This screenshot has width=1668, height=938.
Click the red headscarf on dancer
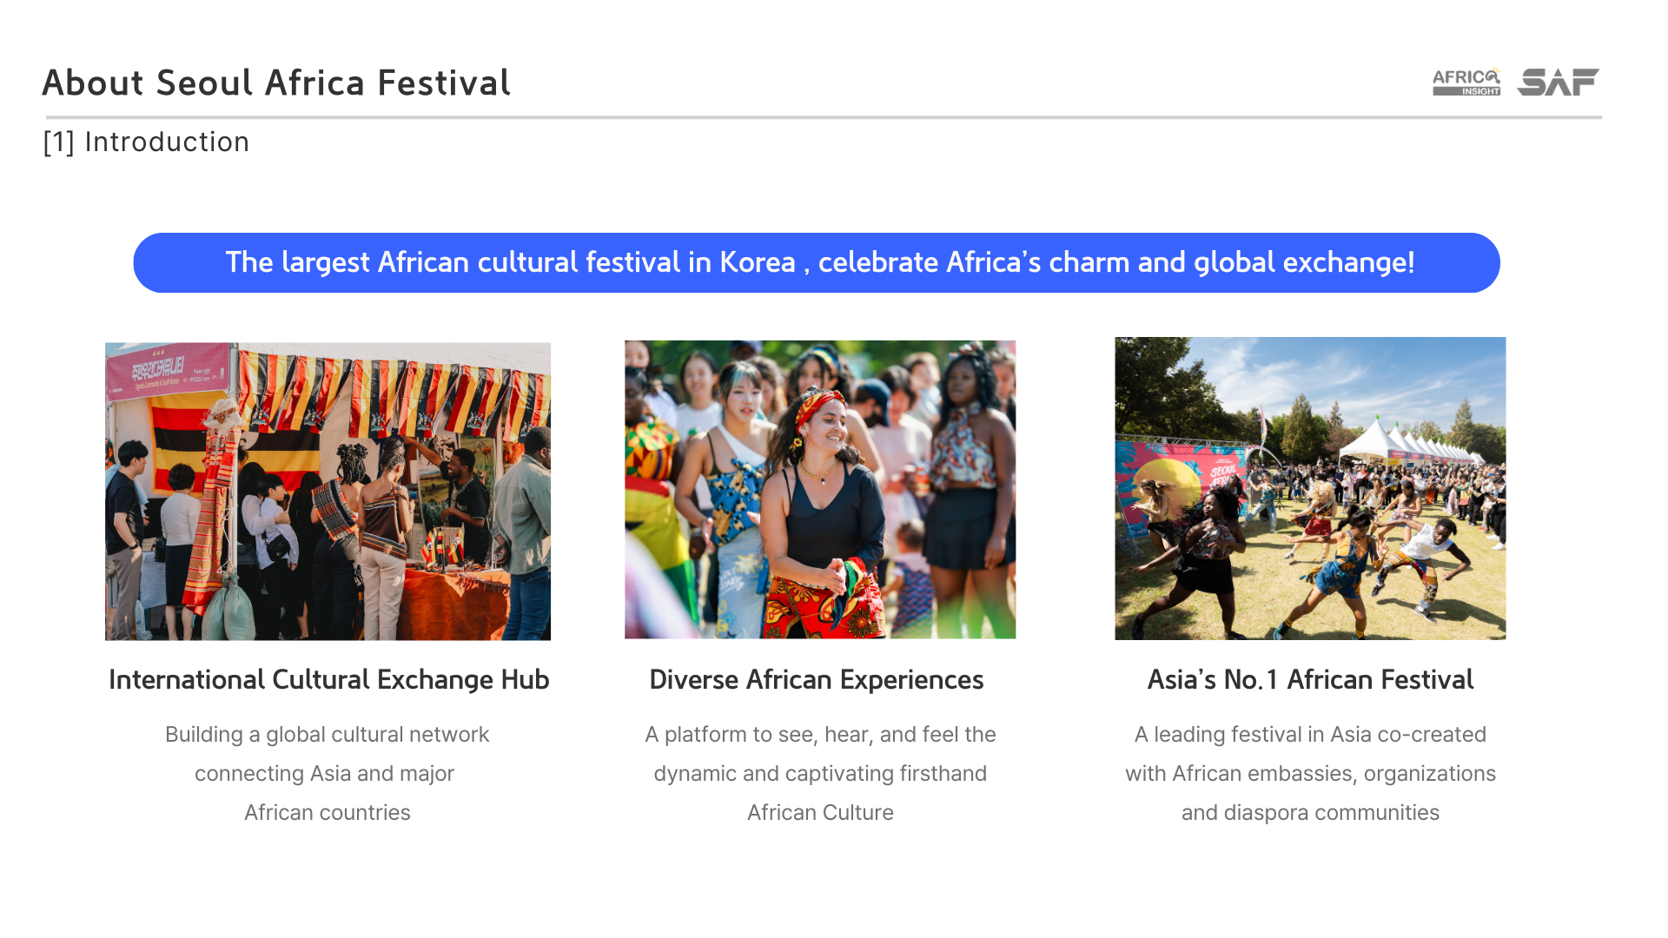[x=815, y=406]
